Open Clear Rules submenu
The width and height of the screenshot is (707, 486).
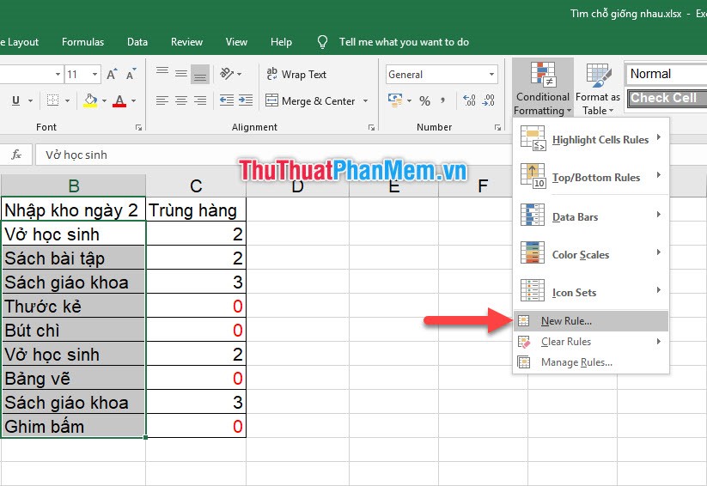pyautogui.click(x=591, y=341)
